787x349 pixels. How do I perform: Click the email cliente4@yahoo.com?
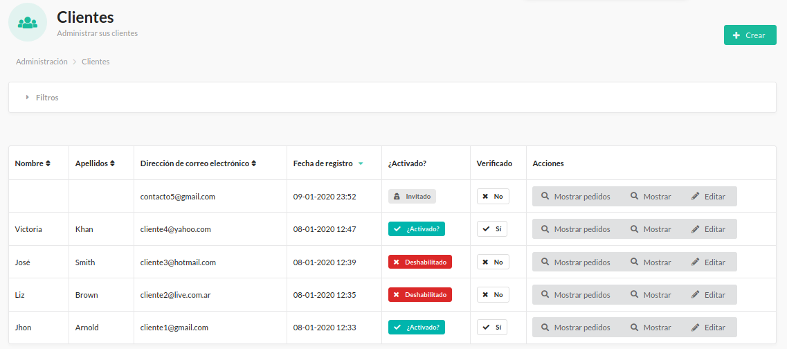pyautogui.click(x=176, y=229)
